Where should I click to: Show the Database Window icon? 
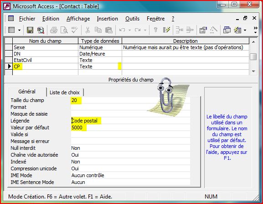[227, 30]
